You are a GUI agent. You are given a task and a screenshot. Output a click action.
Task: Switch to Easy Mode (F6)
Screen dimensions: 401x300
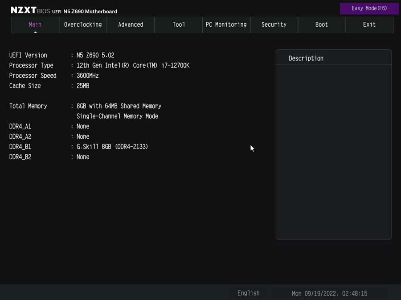click(369, 8)
